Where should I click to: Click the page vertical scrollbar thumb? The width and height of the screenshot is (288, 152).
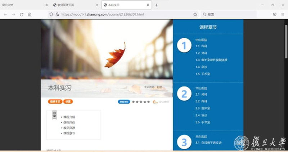286,41
